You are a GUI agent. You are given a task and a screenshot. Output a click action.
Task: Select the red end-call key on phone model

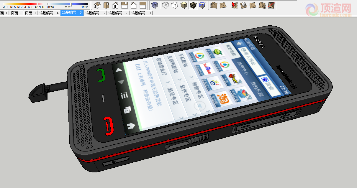coord(109,126)
